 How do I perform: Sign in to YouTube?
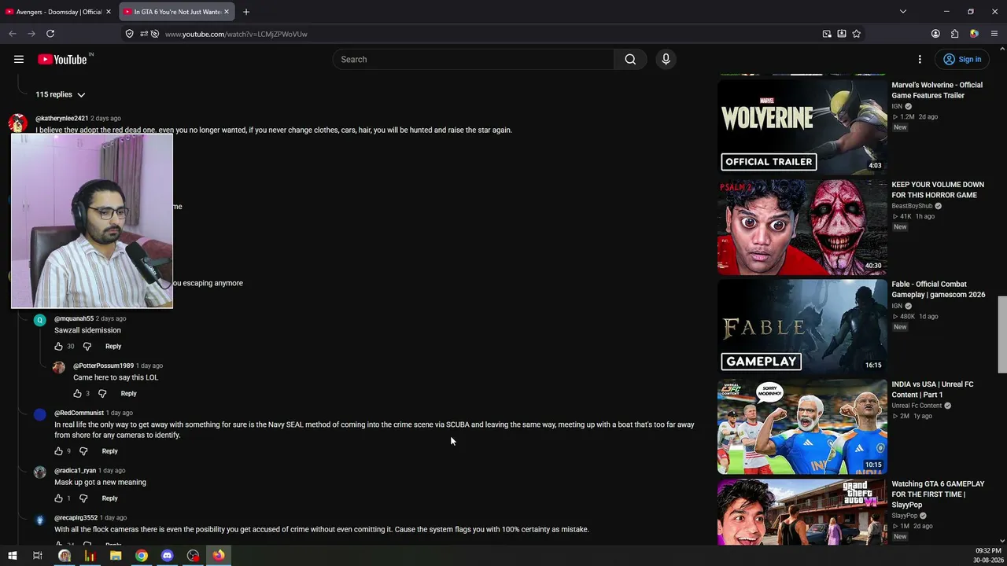[x=962, y=59]
